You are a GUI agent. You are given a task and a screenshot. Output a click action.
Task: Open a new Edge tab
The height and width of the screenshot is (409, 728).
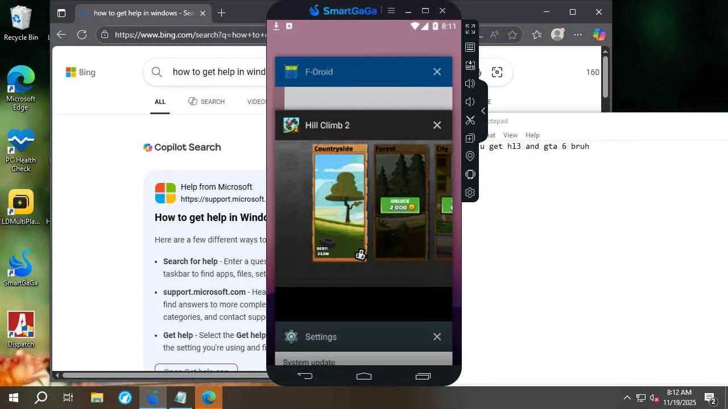tap(221, 13)
